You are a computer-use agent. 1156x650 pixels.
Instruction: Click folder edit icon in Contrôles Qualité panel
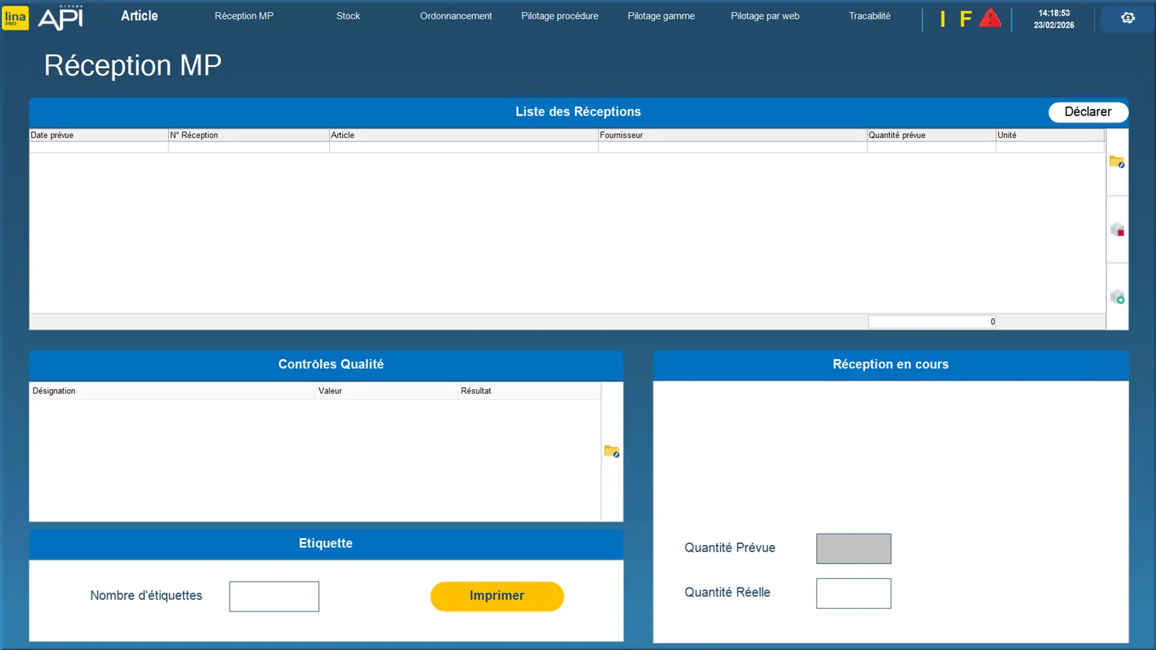[x=612, y=452]
